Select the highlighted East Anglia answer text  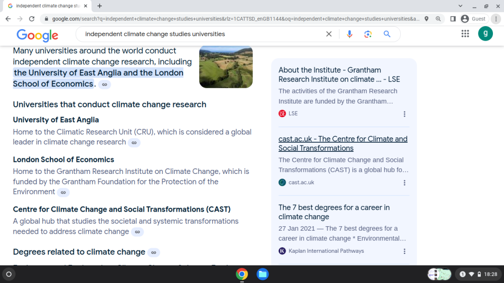coord(98,78)
